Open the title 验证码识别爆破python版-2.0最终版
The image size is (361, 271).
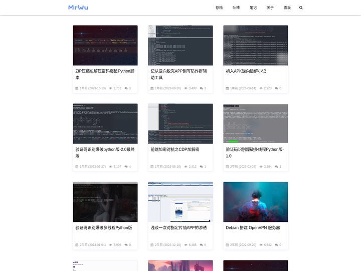pos(105,153)
